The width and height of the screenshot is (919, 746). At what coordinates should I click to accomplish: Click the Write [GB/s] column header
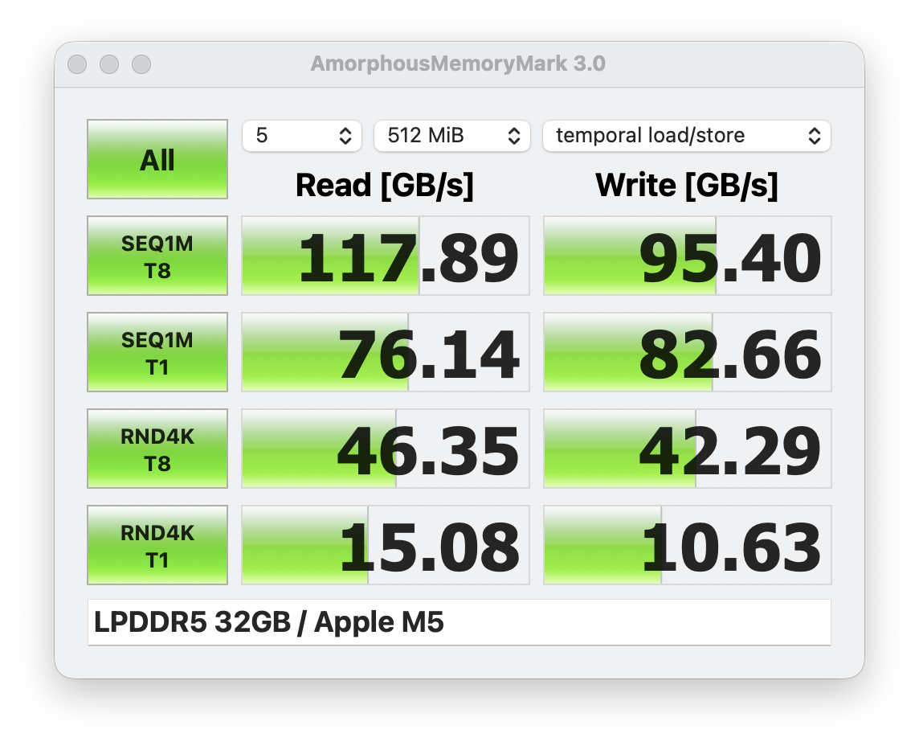coord(687,185)
